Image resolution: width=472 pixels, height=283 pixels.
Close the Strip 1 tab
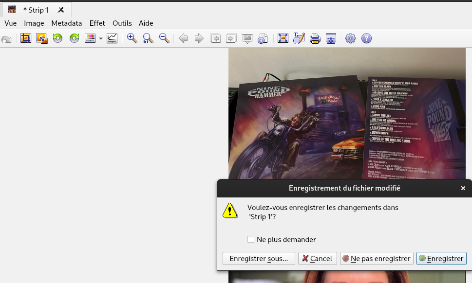tap(61, 10)
